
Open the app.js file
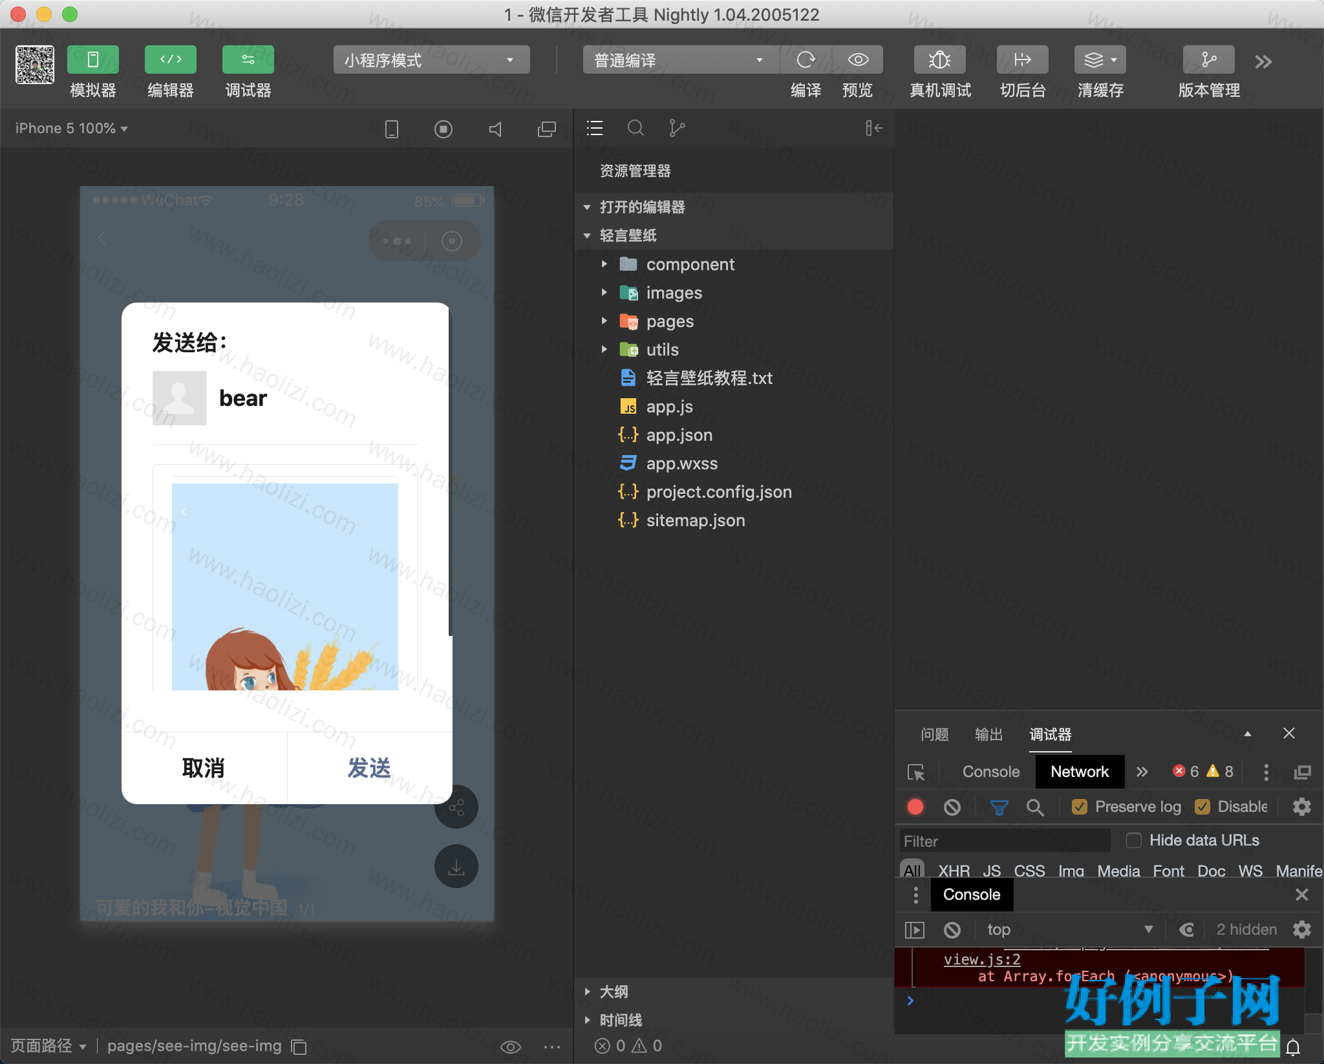pyautogui.click(x=734, y=407)
